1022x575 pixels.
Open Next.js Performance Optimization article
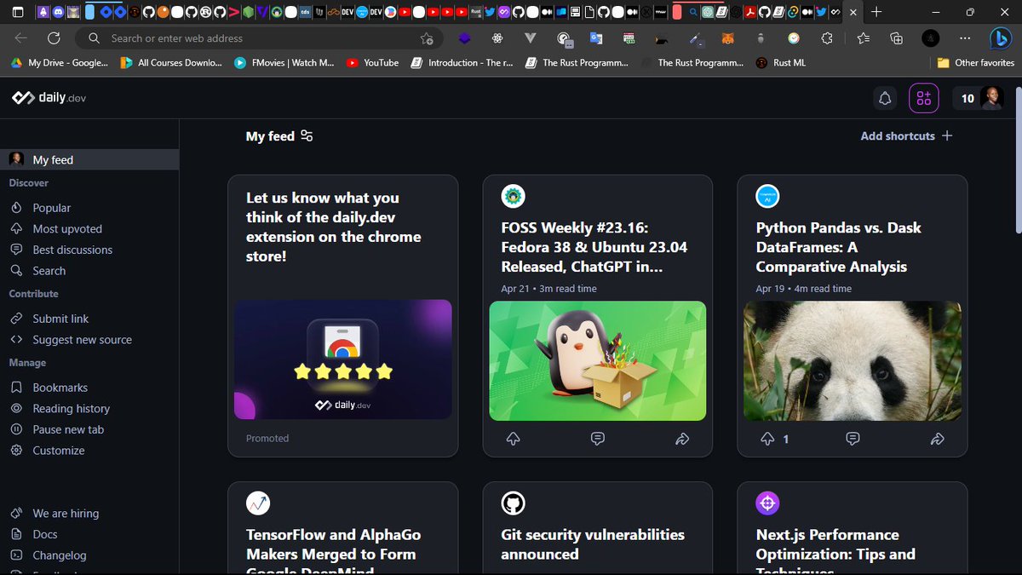click(835, 550)
